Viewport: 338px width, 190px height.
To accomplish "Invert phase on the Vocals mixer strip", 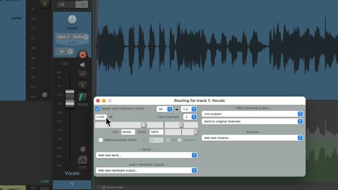I will [x=83, y=149].
